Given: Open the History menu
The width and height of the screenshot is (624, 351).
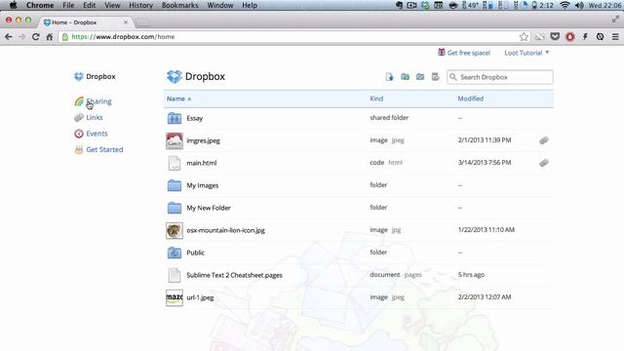Looking at the screenshot, I should click(x=140, y=5).
